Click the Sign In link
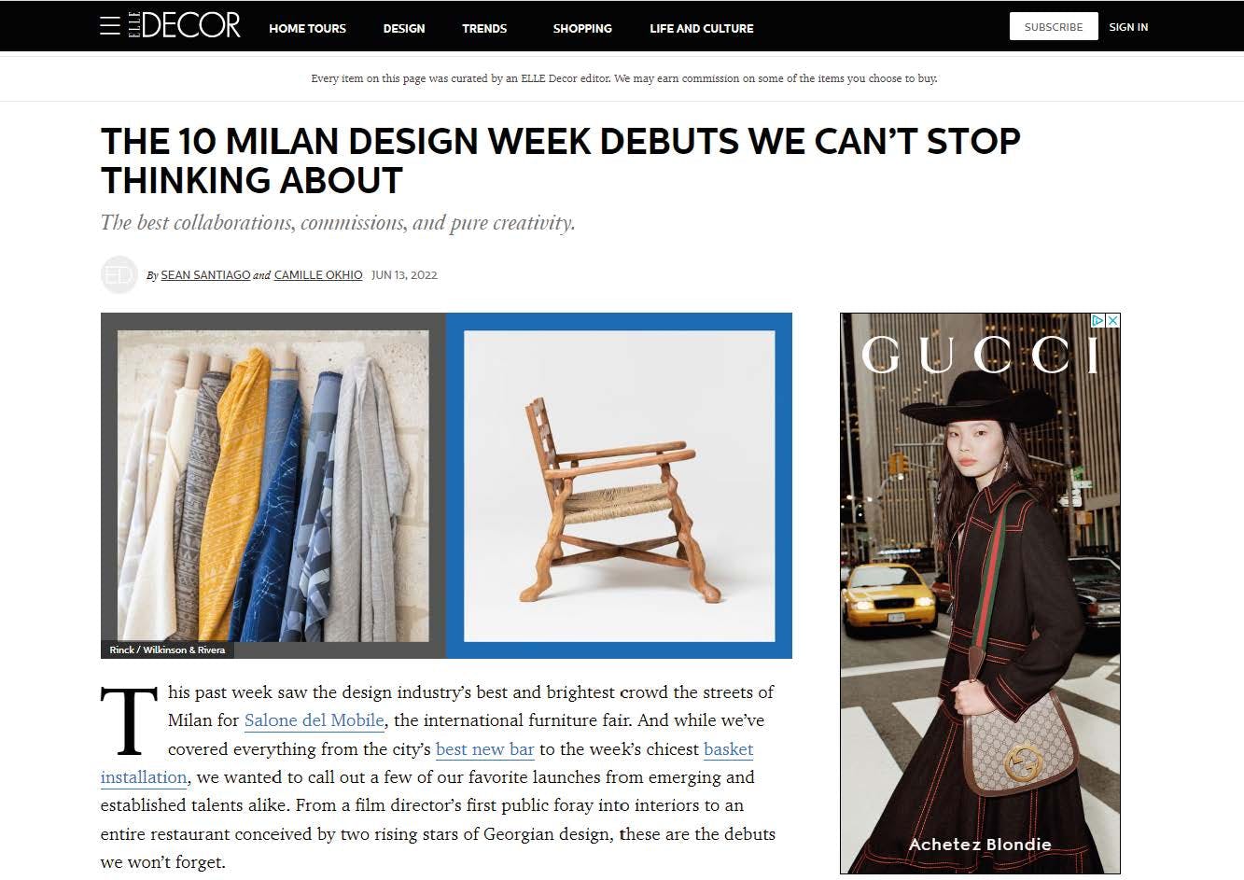The image size is (1244, 880). coord(1128,27)
